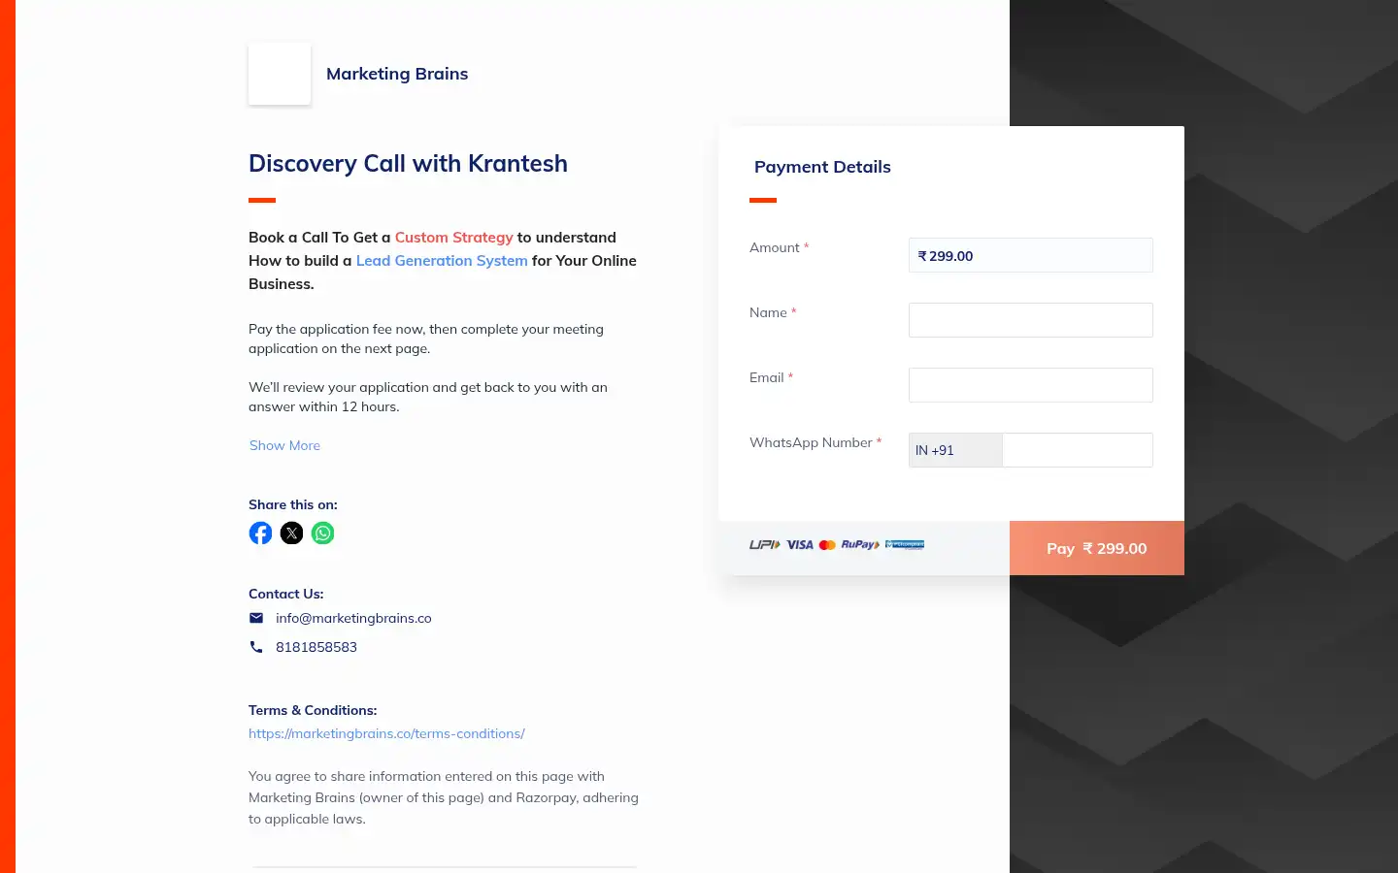Click the Custom Strategy highlighted text

(453, 238)
